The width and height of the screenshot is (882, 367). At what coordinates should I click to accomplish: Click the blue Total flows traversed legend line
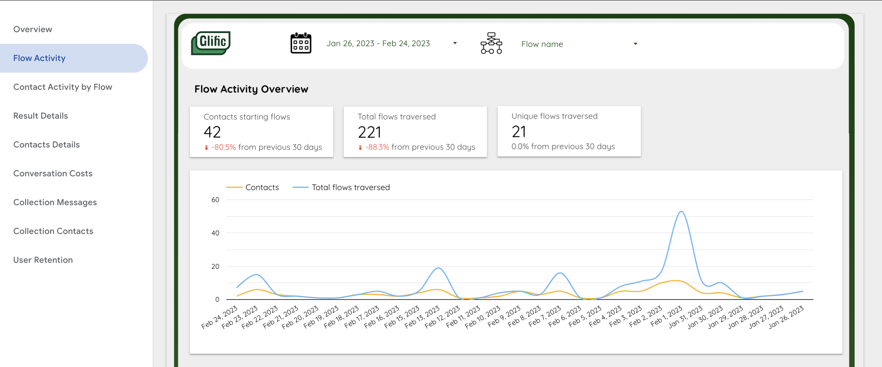click(301, 187)
